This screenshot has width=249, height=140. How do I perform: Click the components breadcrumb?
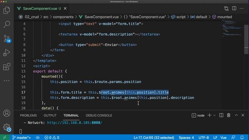(x=63, y=17)
